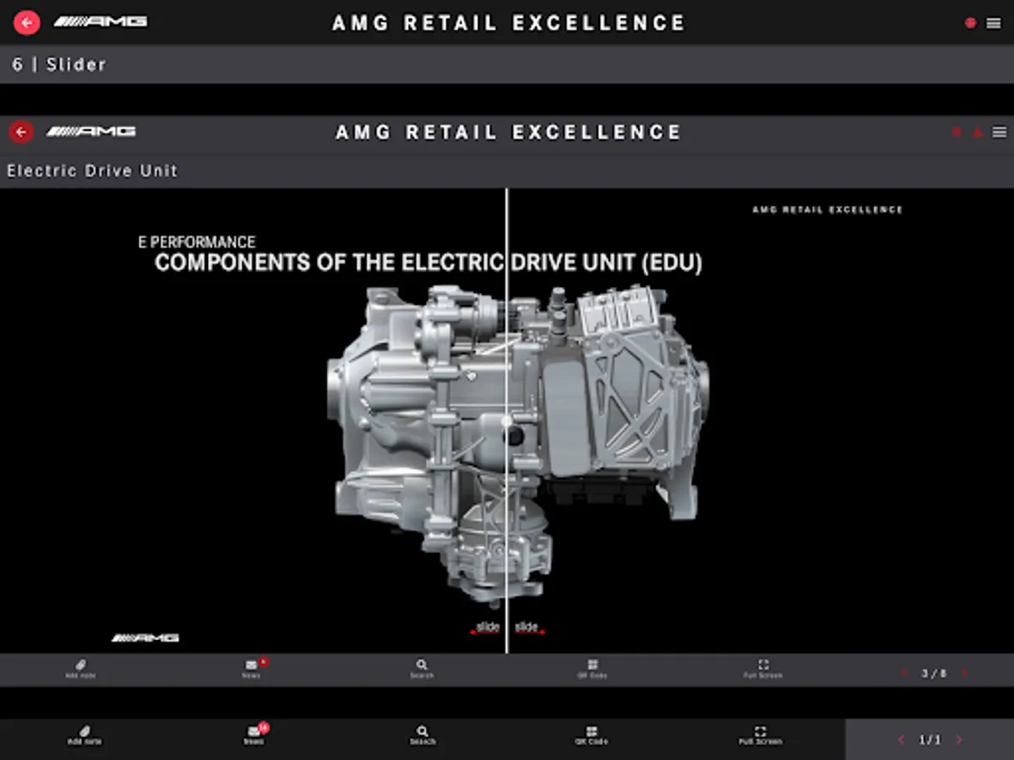Add note in bottom app bar

pyautogui.click(x=84, y=736)
